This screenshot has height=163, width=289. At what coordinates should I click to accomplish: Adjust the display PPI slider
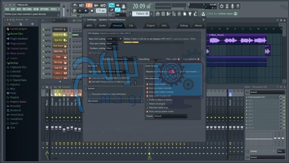pyautogui.click(x=131, y=42)
